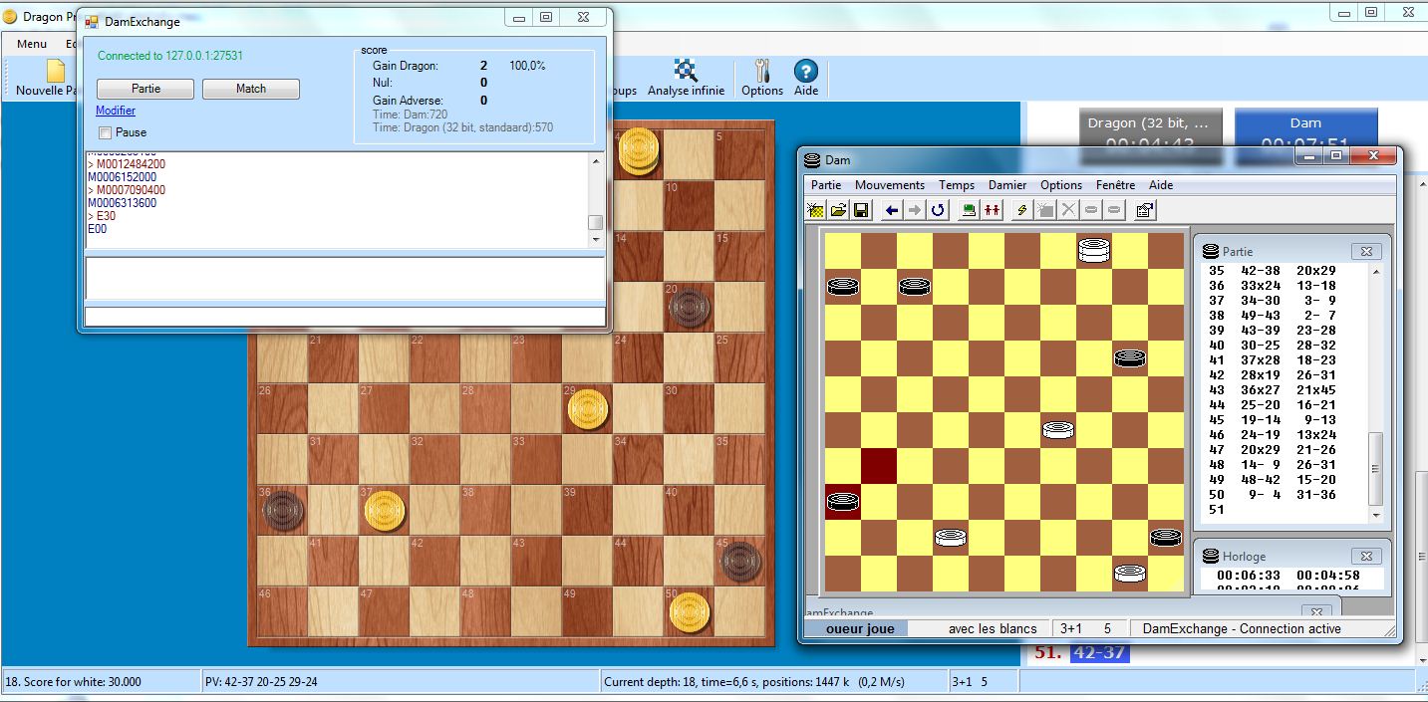The image size is (1428, 702).
Task: Click the empty input field in DamExchange
Action: coord(345,317)
